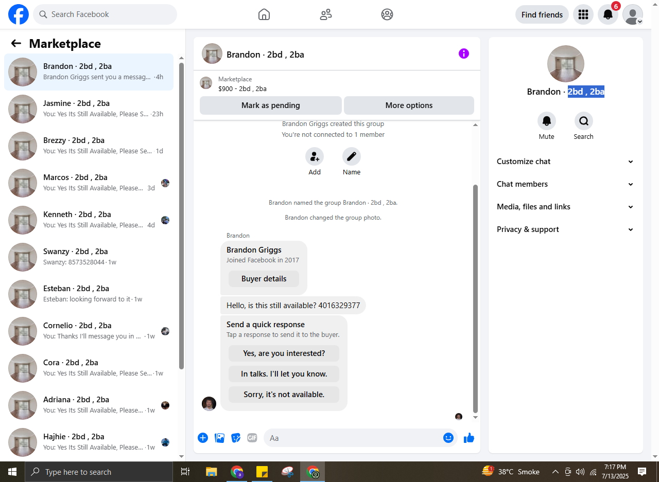Image resolution: width=659 pixels, height=482 pixels.
Task: Open Hajhie · 2bd, 2ba conversation
Action: point(89,442)
